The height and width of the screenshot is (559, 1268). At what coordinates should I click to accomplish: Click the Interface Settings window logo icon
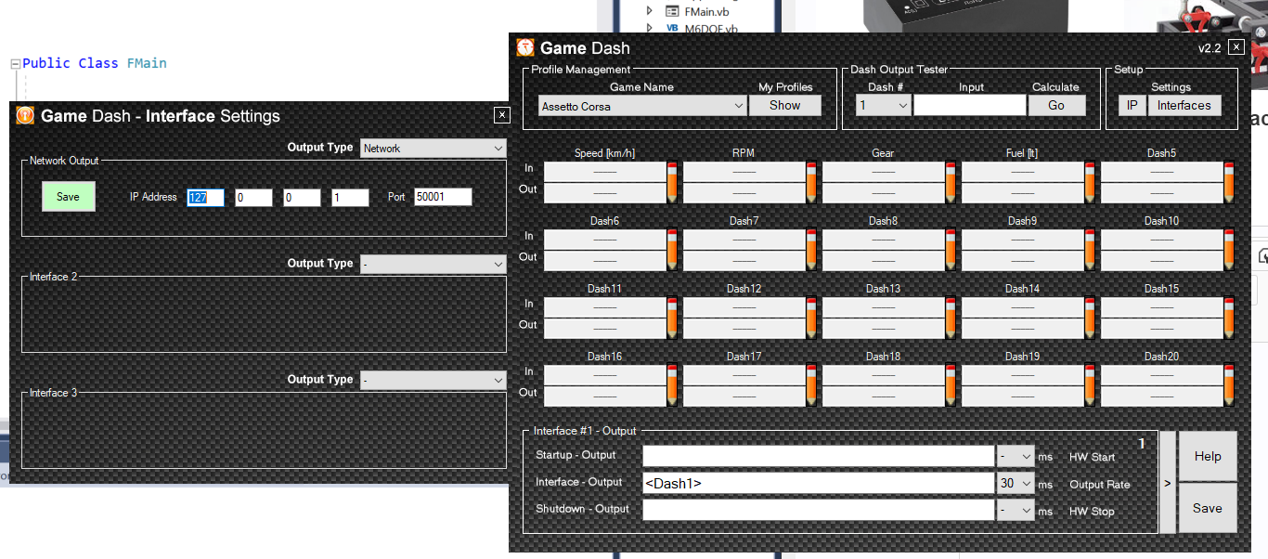(26, 115)
